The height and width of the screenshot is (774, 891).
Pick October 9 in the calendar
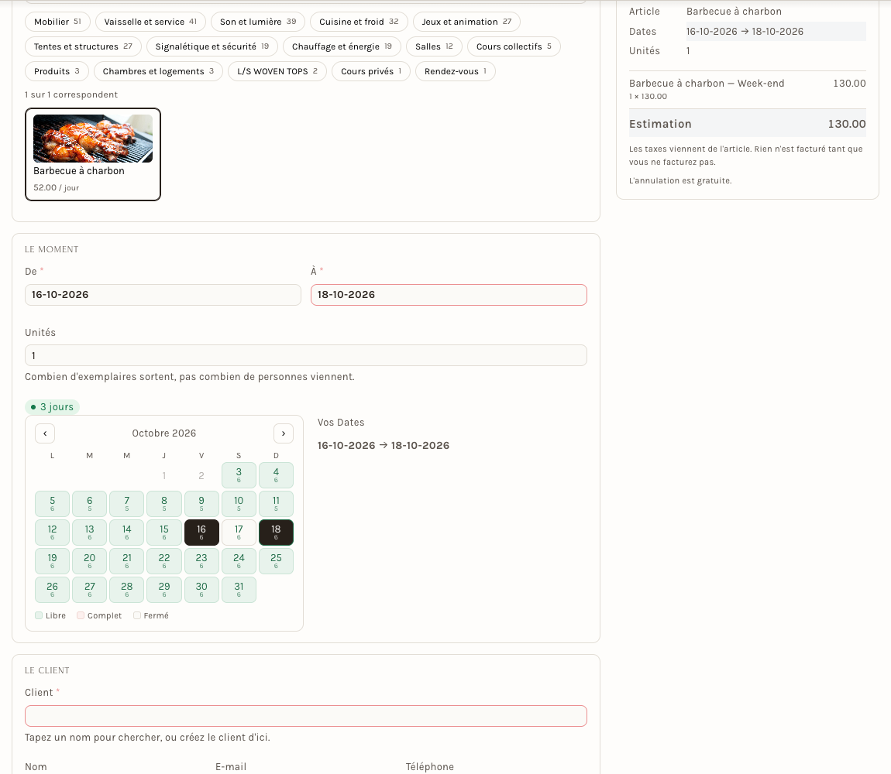(x=201, y=504)
